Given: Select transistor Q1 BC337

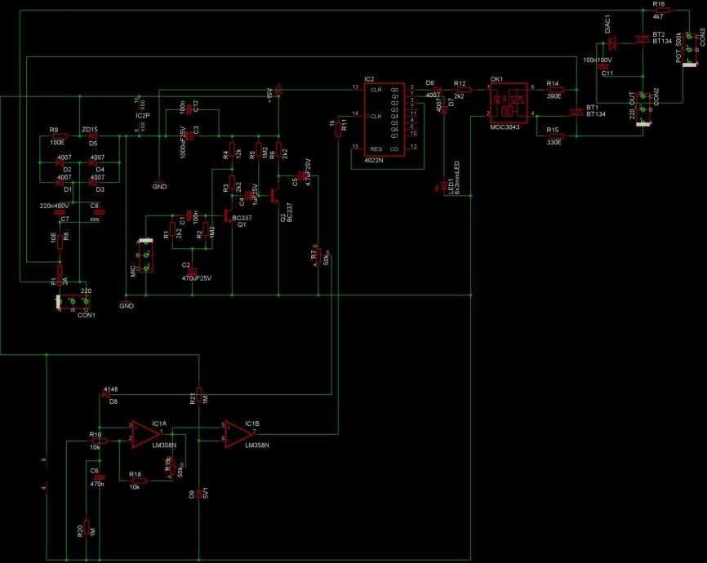Looking at the screenshot, I should (228, 216).
